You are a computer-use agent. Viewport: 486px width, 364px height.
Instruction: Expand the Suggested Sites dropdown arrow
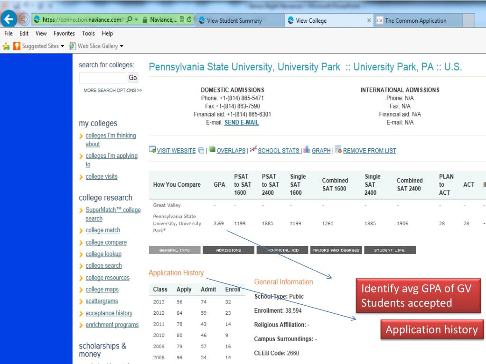(62, 46)
